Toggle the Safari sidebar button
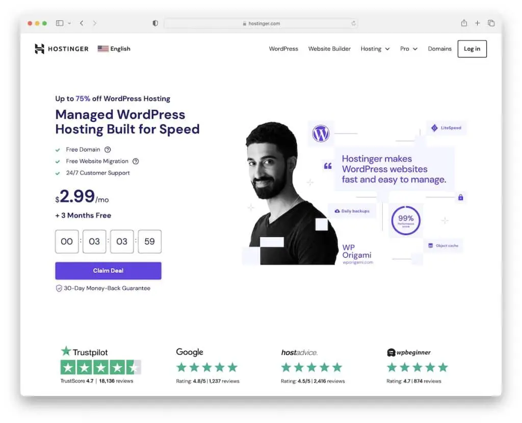This screenshot has height=423, width=522. click(x=60, y=23)
